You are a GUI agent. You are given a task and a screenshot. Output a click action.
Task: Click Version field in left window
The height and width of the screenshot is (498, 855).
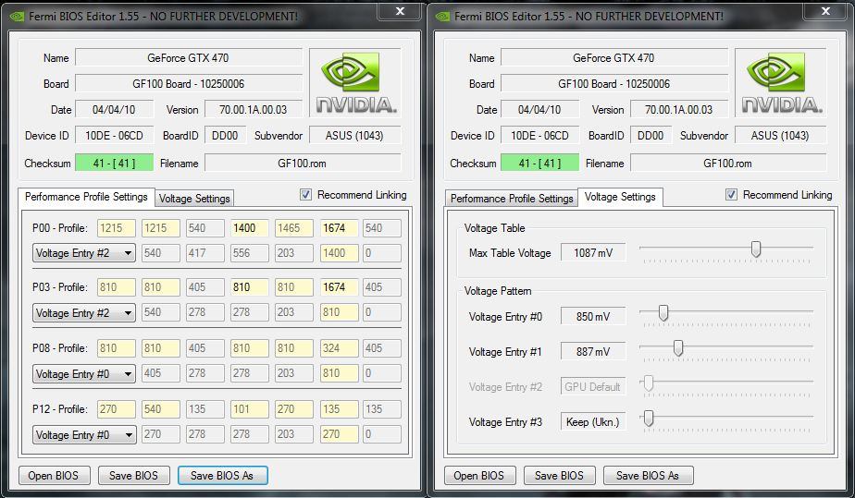coord(254,109)
